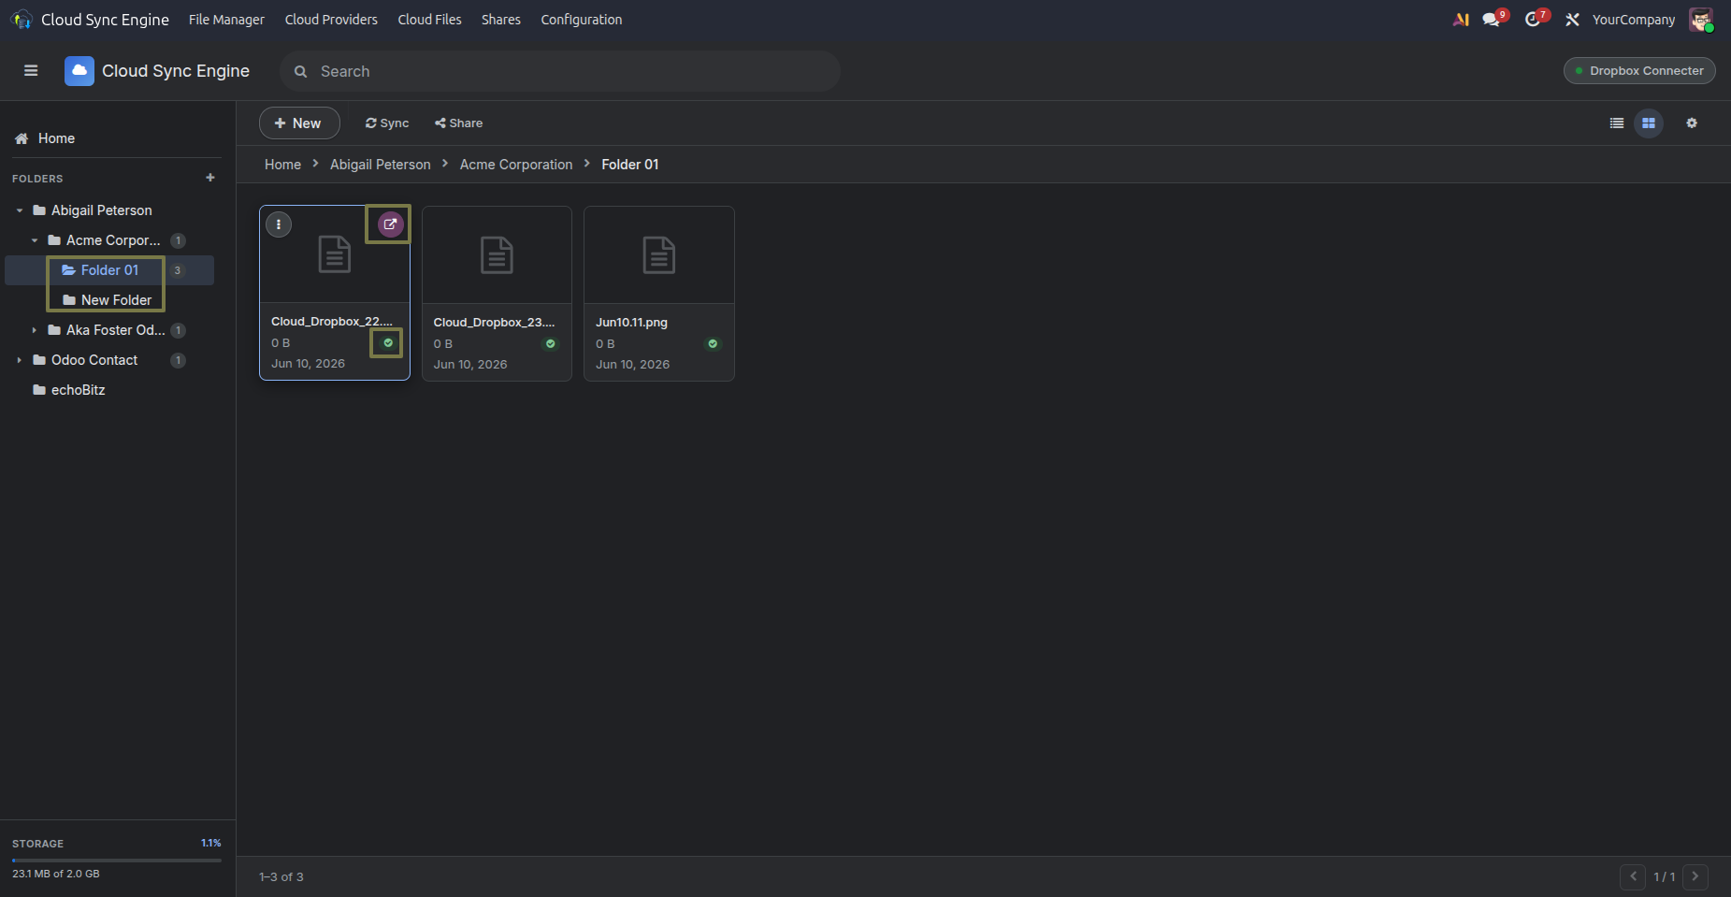Image resolution: width=1731 pixels, height=897 pixels.
Task: Click the New button
Action: point(299,123)
